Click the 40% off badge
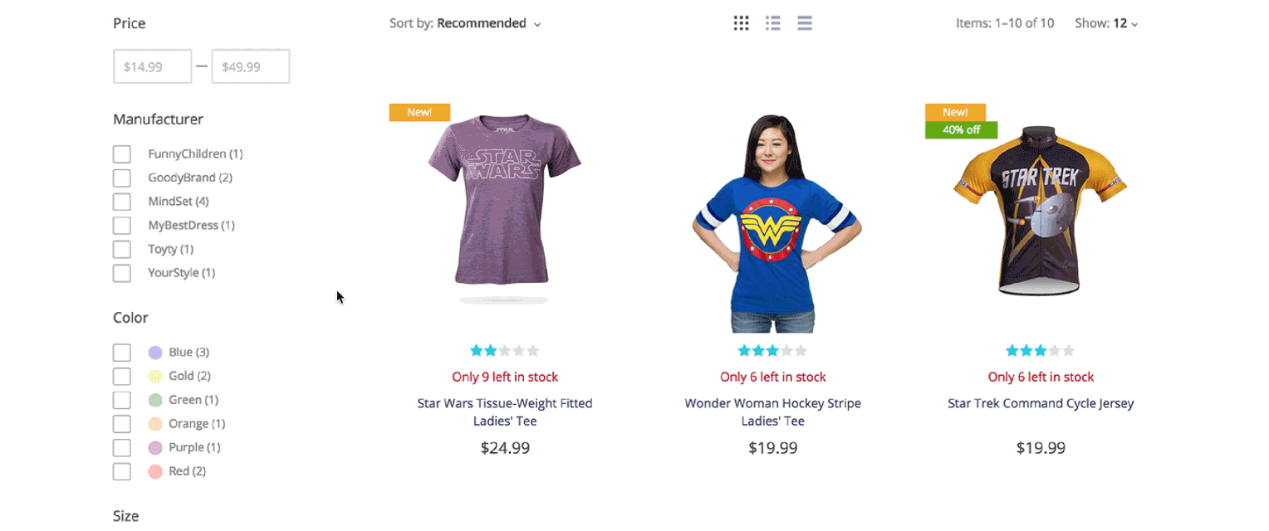This screenshot has width=1269, height=531. click(x=961, y=129)
